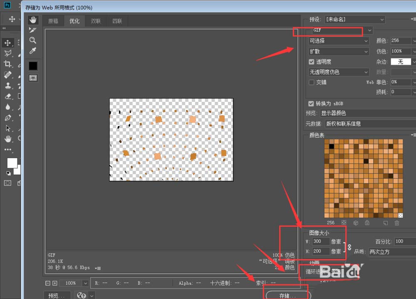Select the Path Selection arrow tool
The image size is (416, 299).
point(7,128)
